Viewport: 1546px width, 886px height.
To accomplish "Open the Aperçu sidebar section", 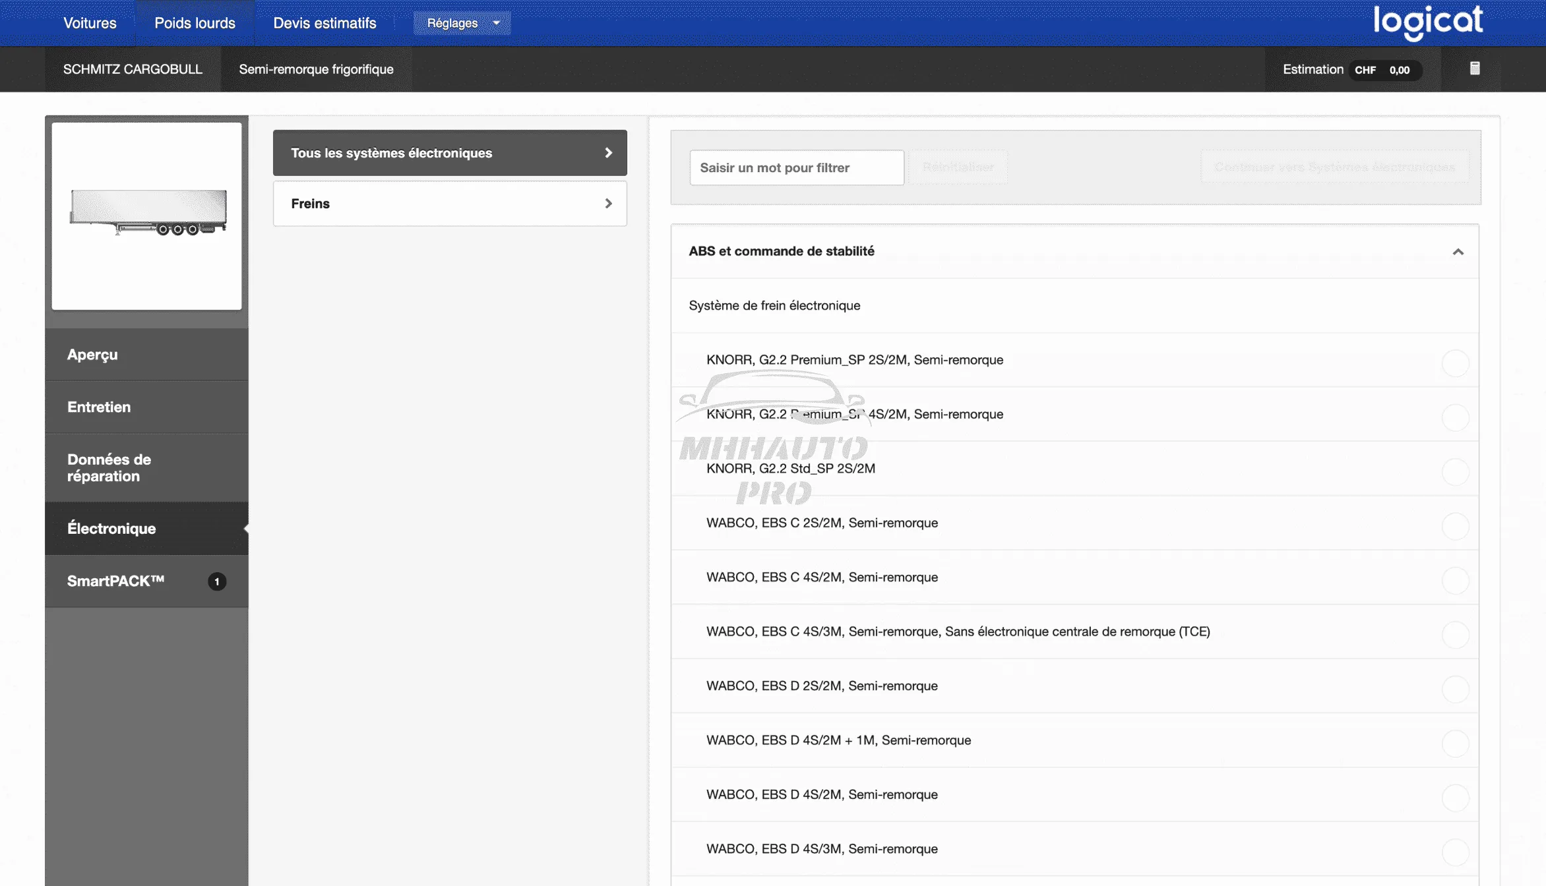I will 146,355.
